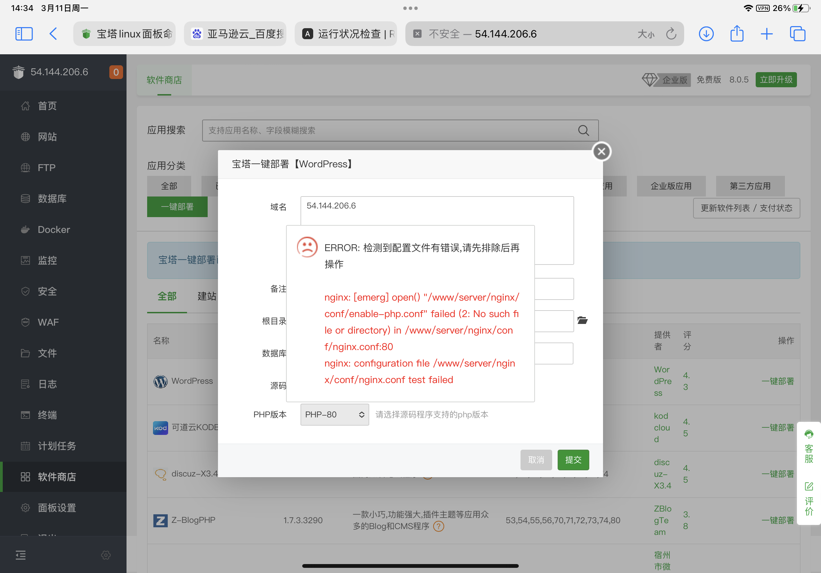821x573 pixels.
Task: Open 评价 feedback widget
Action: point(809,499)
